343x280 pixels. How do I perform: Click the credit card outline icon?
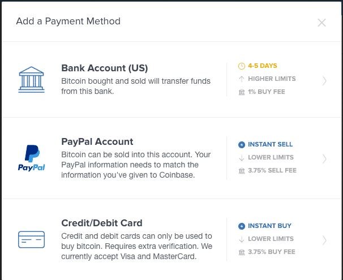[31, 239]
